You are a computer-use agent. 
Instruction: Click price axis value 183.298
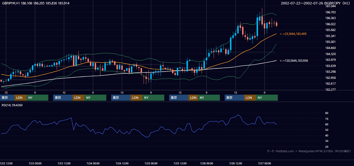(x=330, y=72)
